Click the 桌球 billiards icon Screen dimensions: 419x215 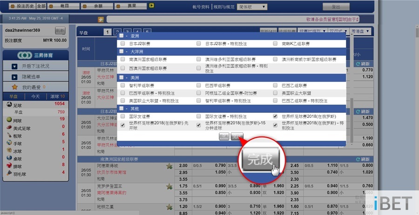click(9, 158)
